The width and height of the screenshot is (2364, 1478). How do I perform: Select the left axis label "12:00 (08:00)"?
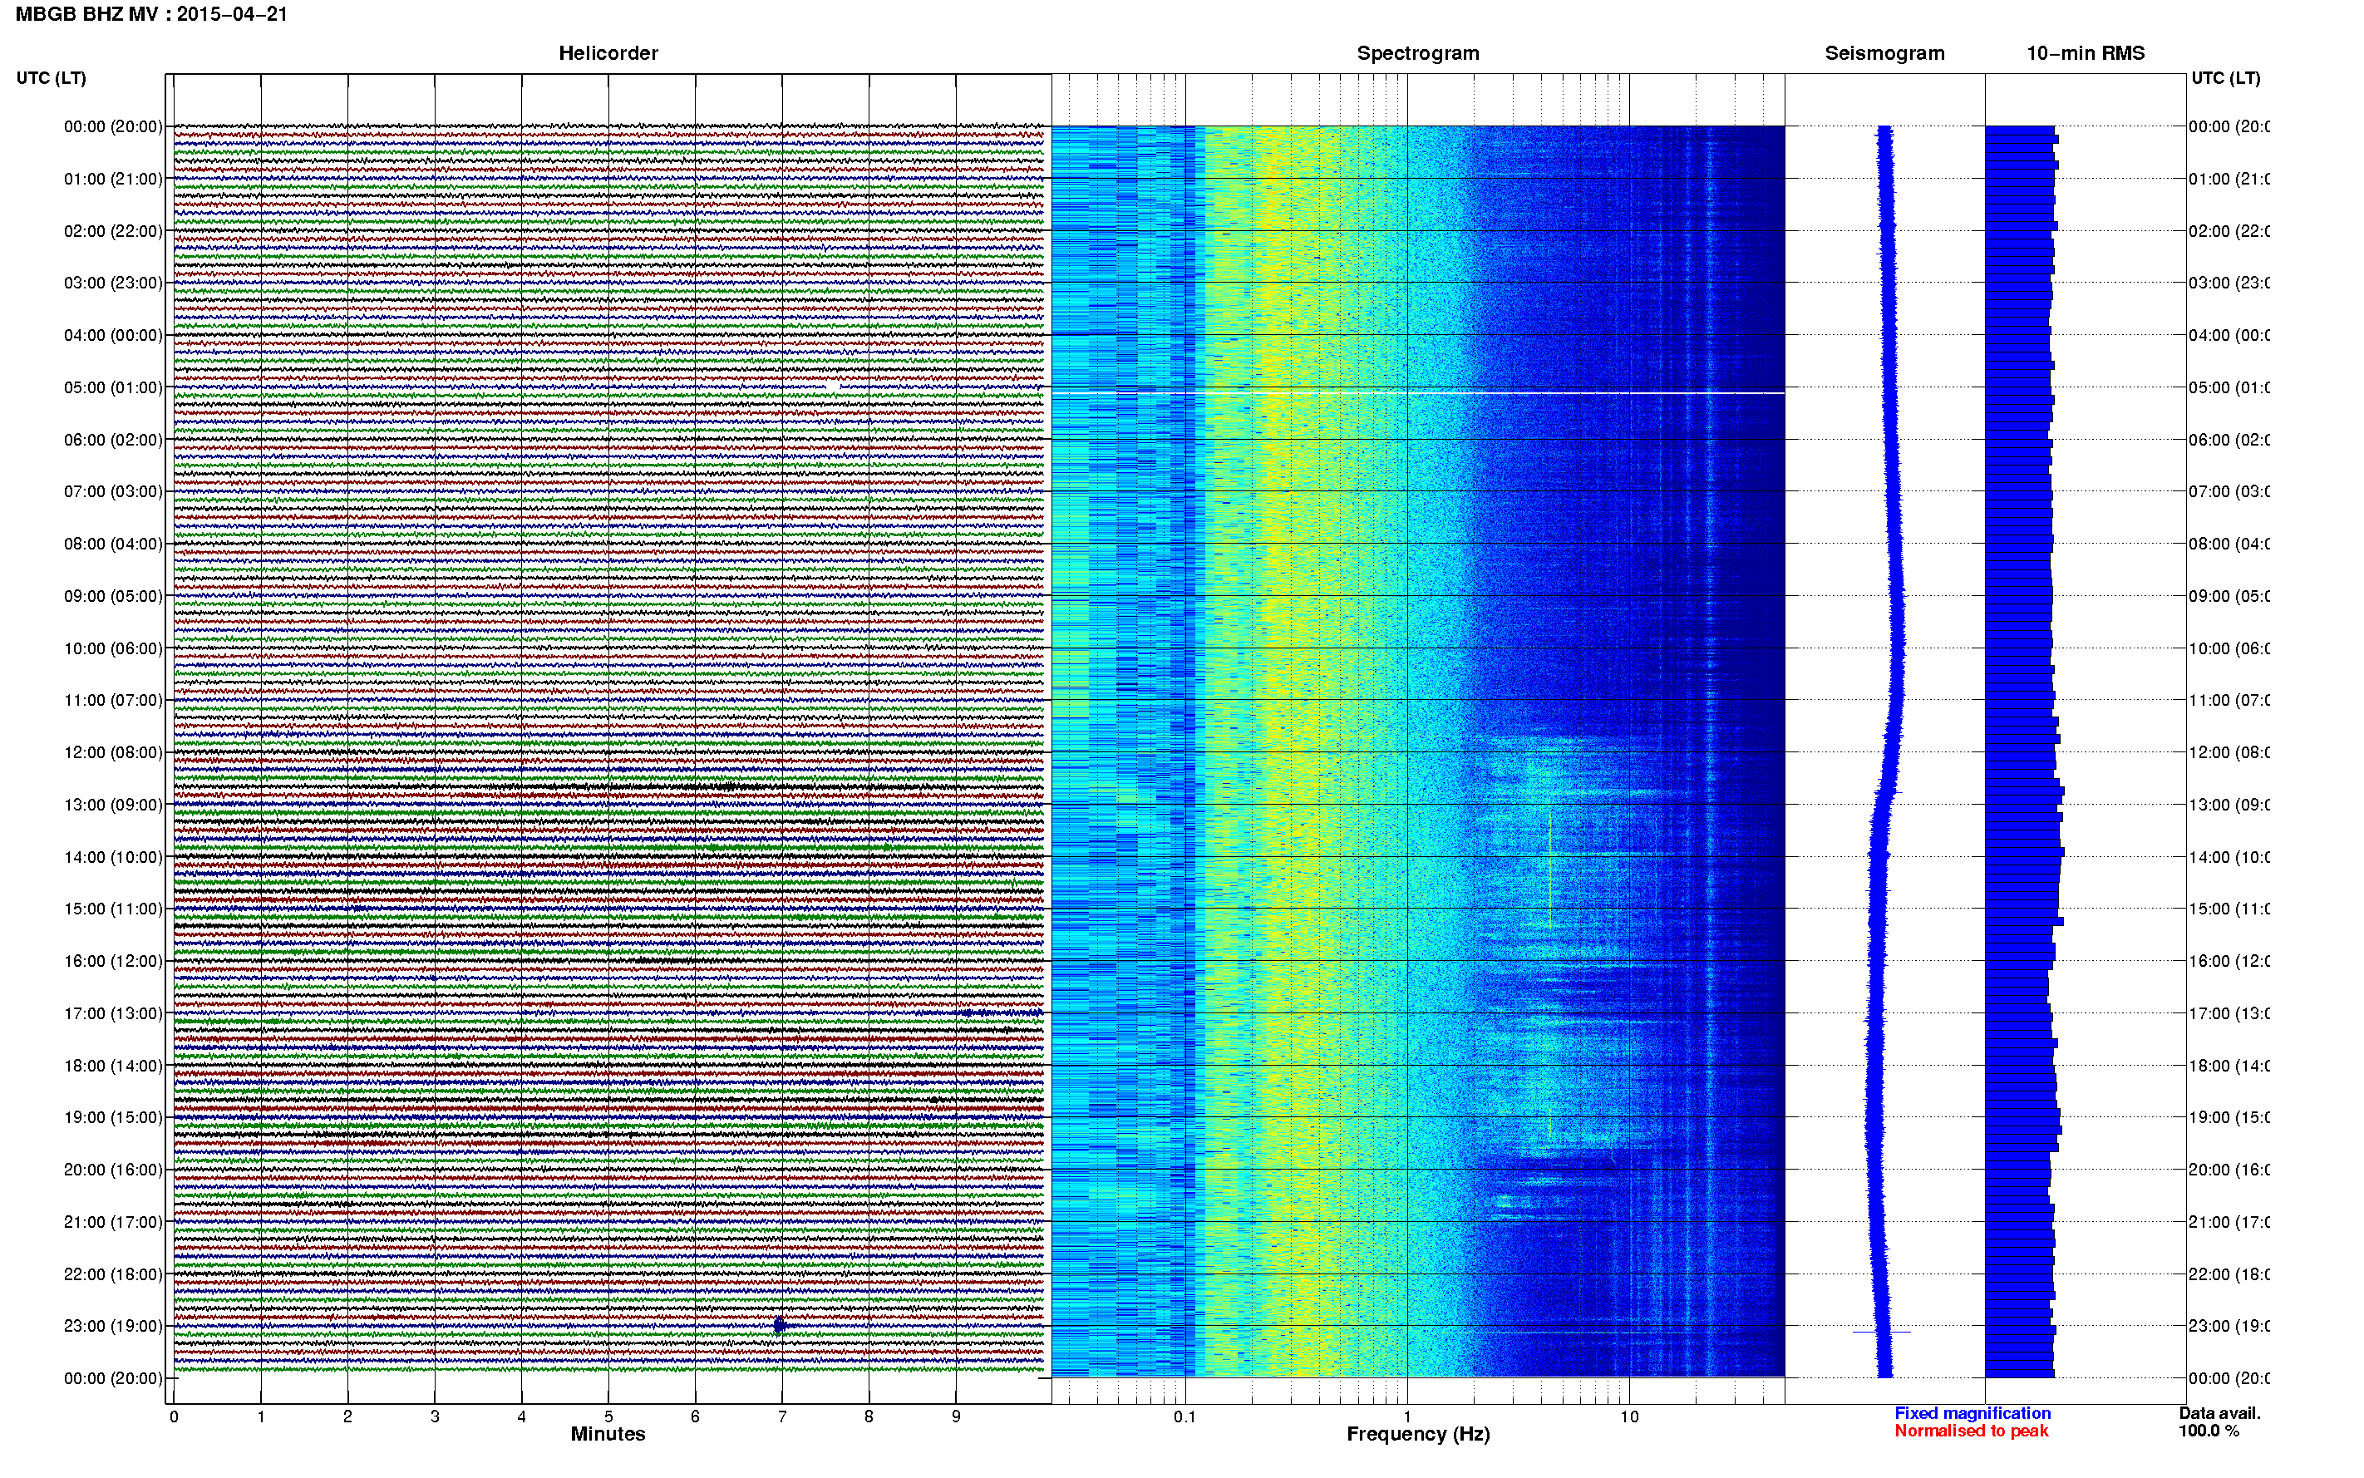pos(113,751)
